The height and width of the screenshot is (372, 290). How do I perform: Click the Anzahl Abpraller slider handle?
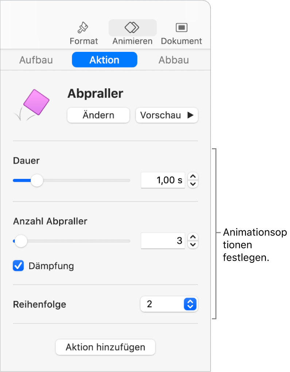(21, 241)
